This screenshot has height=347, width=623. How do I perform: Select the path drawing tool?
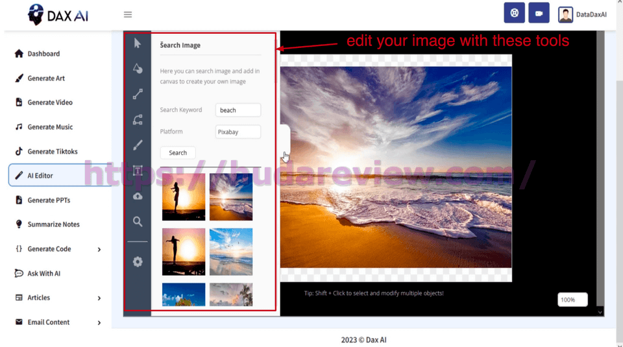tap(138, 120)
